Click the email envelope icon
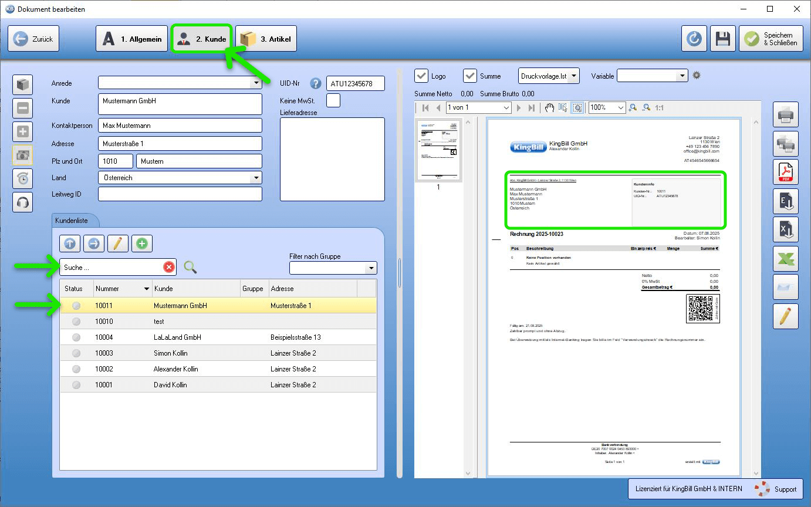The image size is (811, 507). (x=785, y=287)
